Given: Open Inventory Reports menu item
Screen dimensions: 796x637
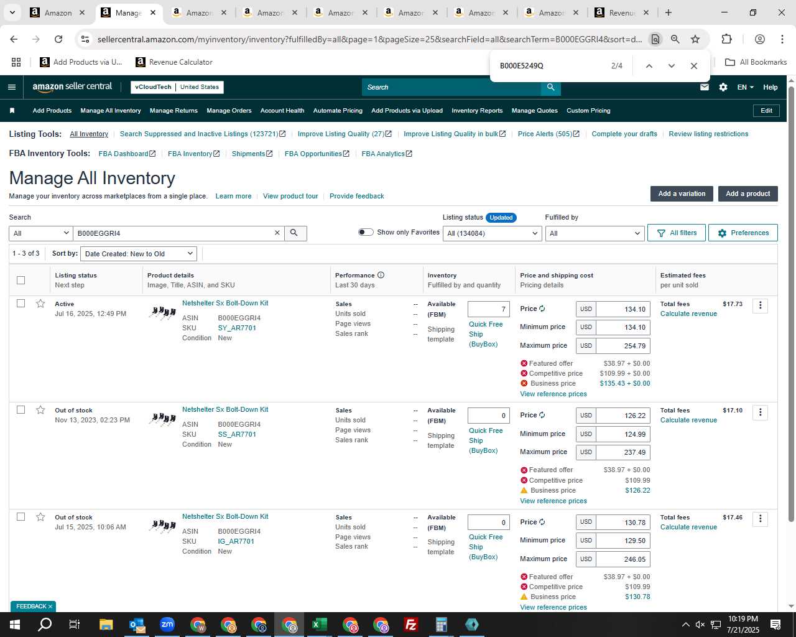Looking at the screenshot, I should (x=477, y=111).
